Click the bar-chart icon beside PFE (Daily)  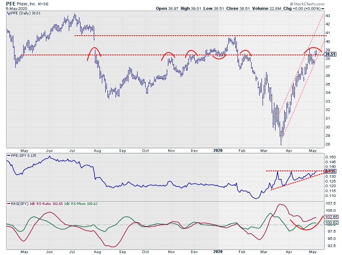[8, 13]
